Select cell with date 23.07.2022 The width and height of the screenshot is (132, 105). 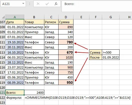[15, 67]
